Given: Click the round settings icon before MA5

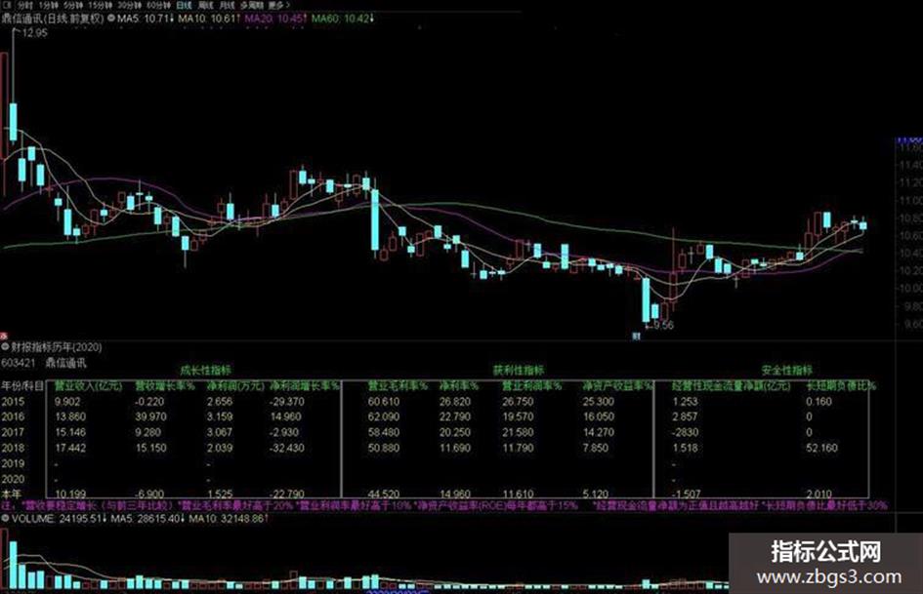Looking at the screenshot, I should click(110, 19).
